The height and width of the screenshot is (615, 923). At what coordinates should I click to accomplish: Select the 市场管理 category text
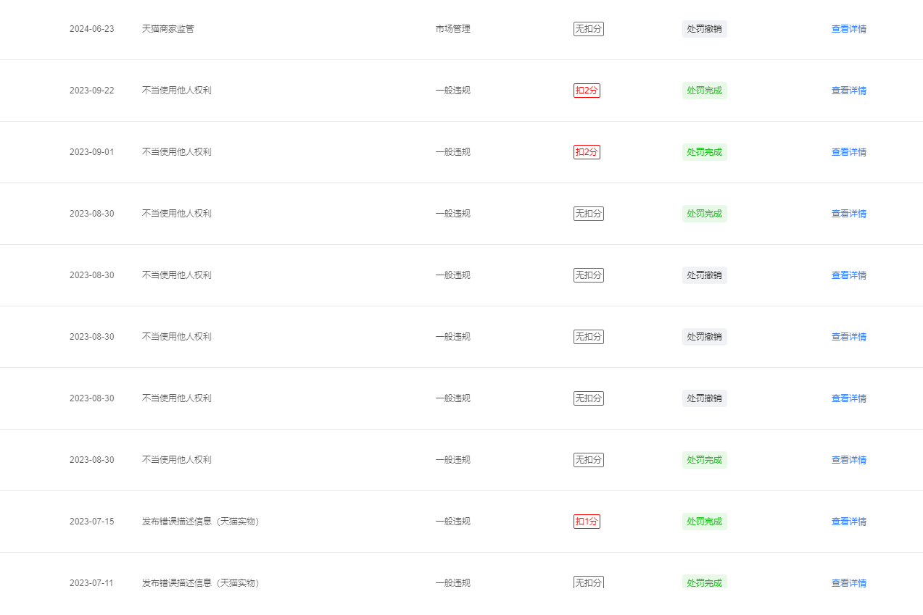click(x=452, y=29)
